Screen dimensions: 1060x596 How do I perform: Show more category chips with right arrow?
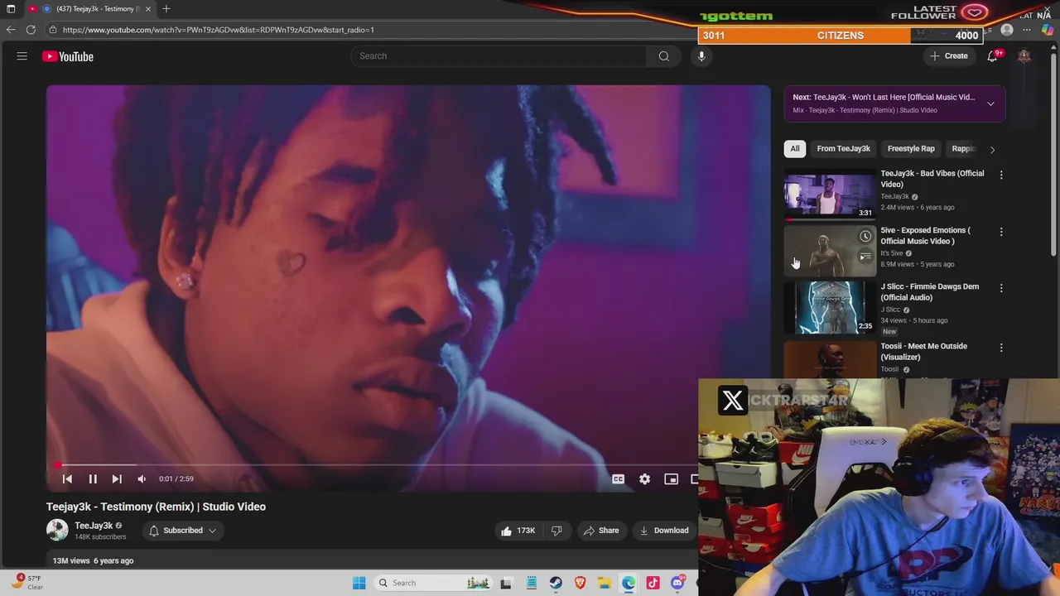(992, 149)
